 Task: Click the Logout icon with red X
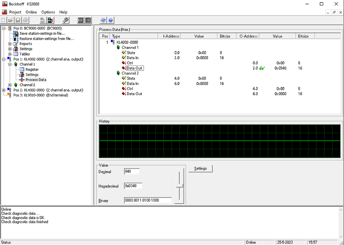pos(50,20)
